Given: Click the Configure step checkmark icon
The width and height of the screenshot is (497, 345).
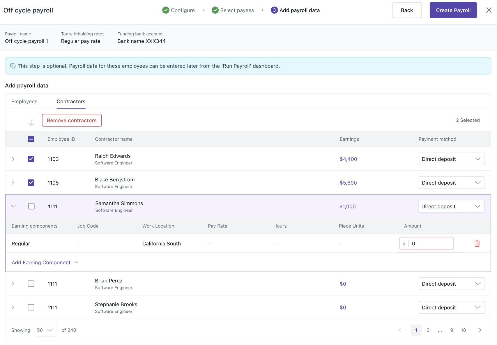Looking at the screenshot, I should pos(166,10).
